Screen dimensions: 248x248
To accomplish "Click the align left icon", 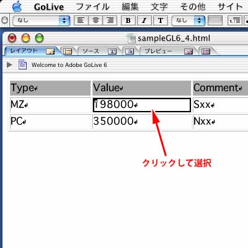I will (x=81, y=20).
